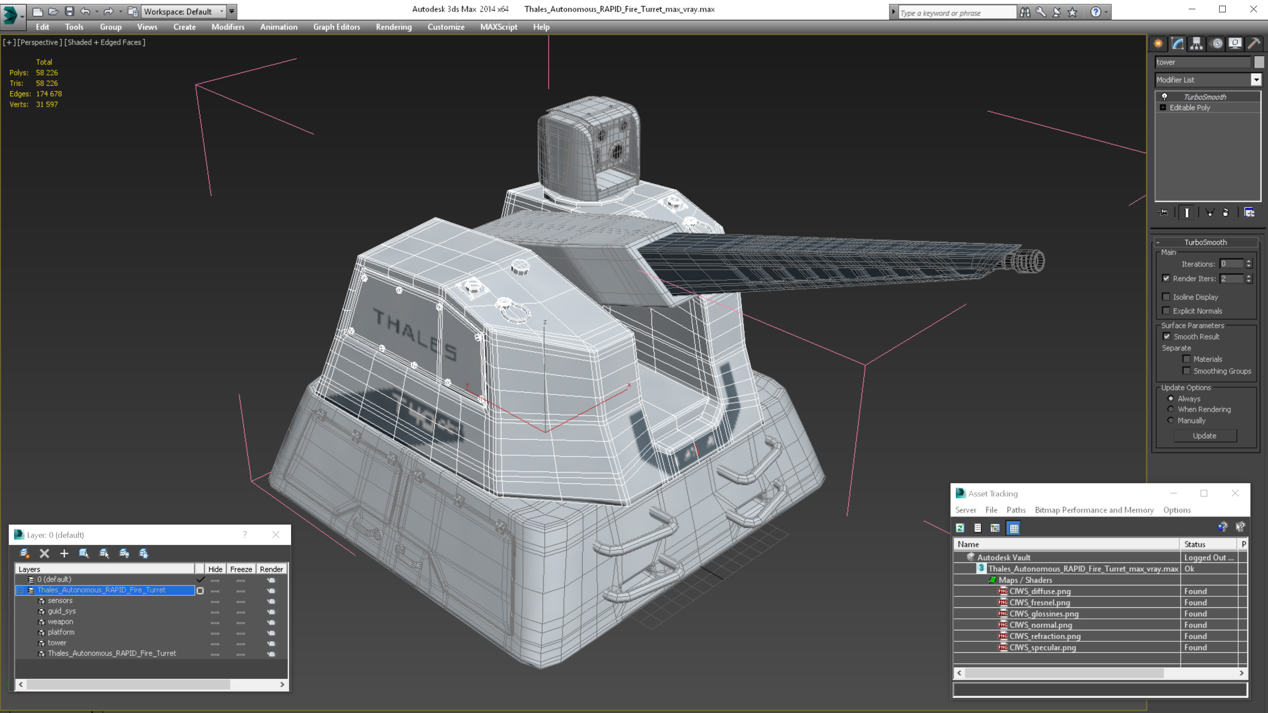Open Help icon dropdown arrow in title bar
The image size is (1268, 713).
(x=1106, y=12)
